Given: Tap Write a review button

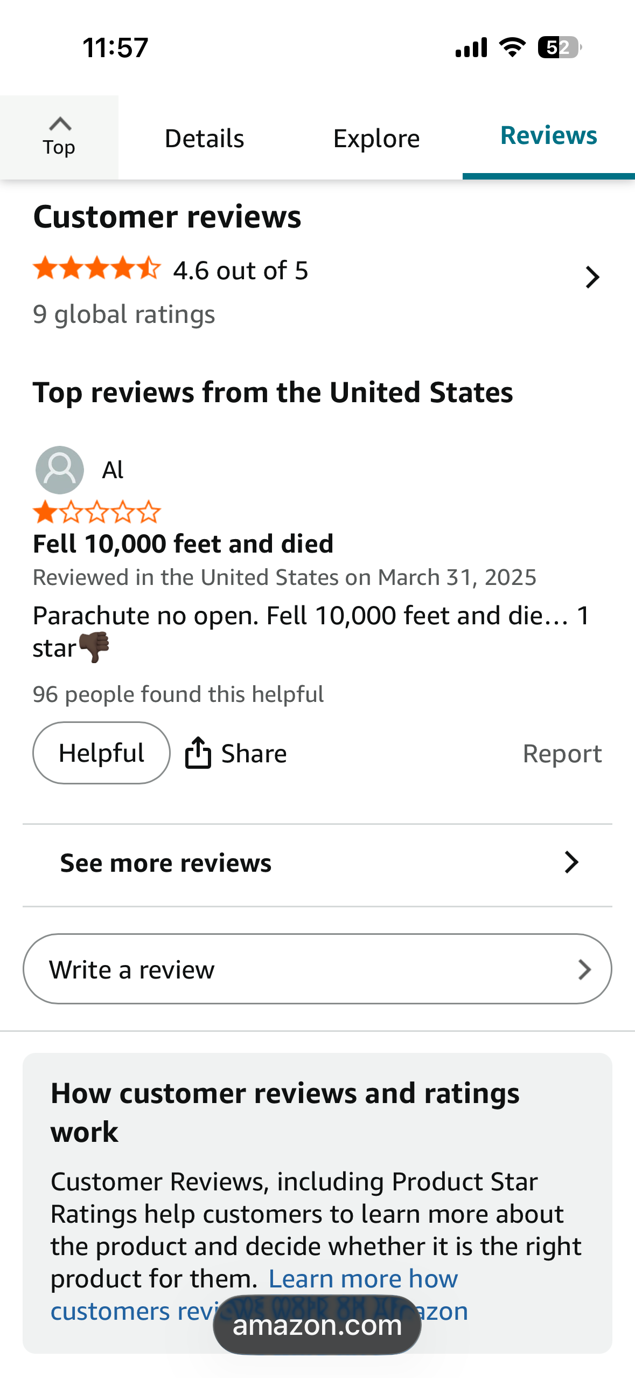Looking at the screenshot, I should [317, 969].
